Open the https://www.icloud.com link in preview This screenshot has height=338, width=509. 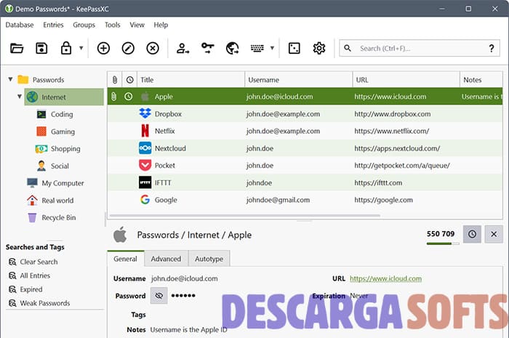coord(385,278)
